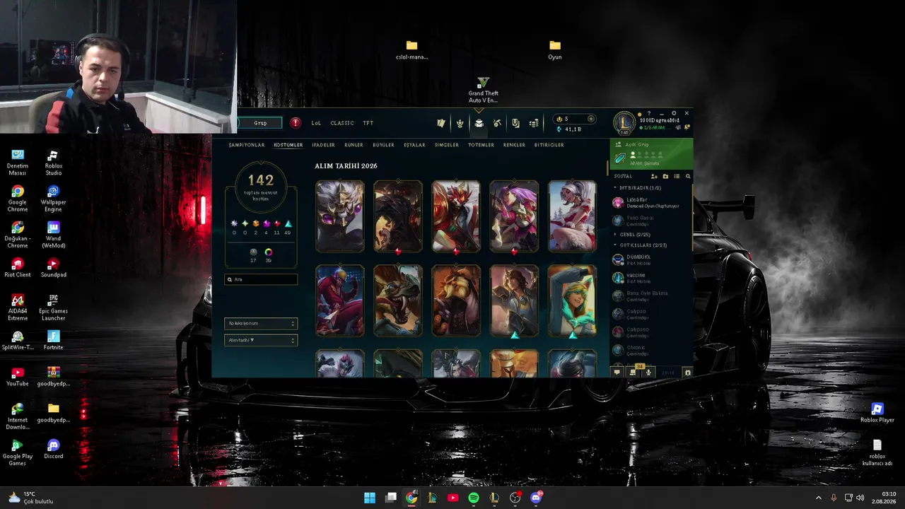Open the AIDA64 Extreme desktop shortcut
The width and height of the screenshot is (905, 509).
point(17,308)
